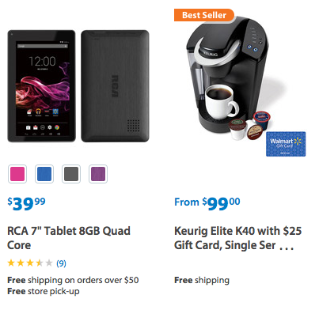Click the Walmart Gift Card image
The width and height of the screenshot is (319, 310).
(x=286, y=144)
